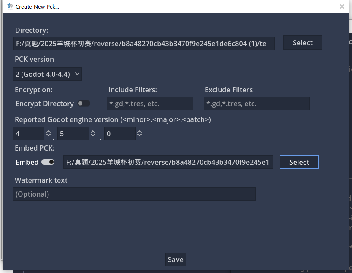Click the patch version spinner arrows
The width and height of the screenshot is (352, 273).
pos(139,134)
